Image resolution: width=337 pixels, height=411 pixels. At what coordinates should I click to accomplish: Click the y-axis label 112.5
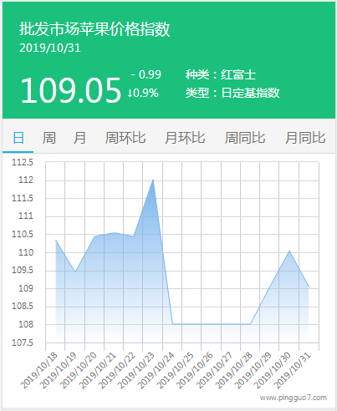23,162
